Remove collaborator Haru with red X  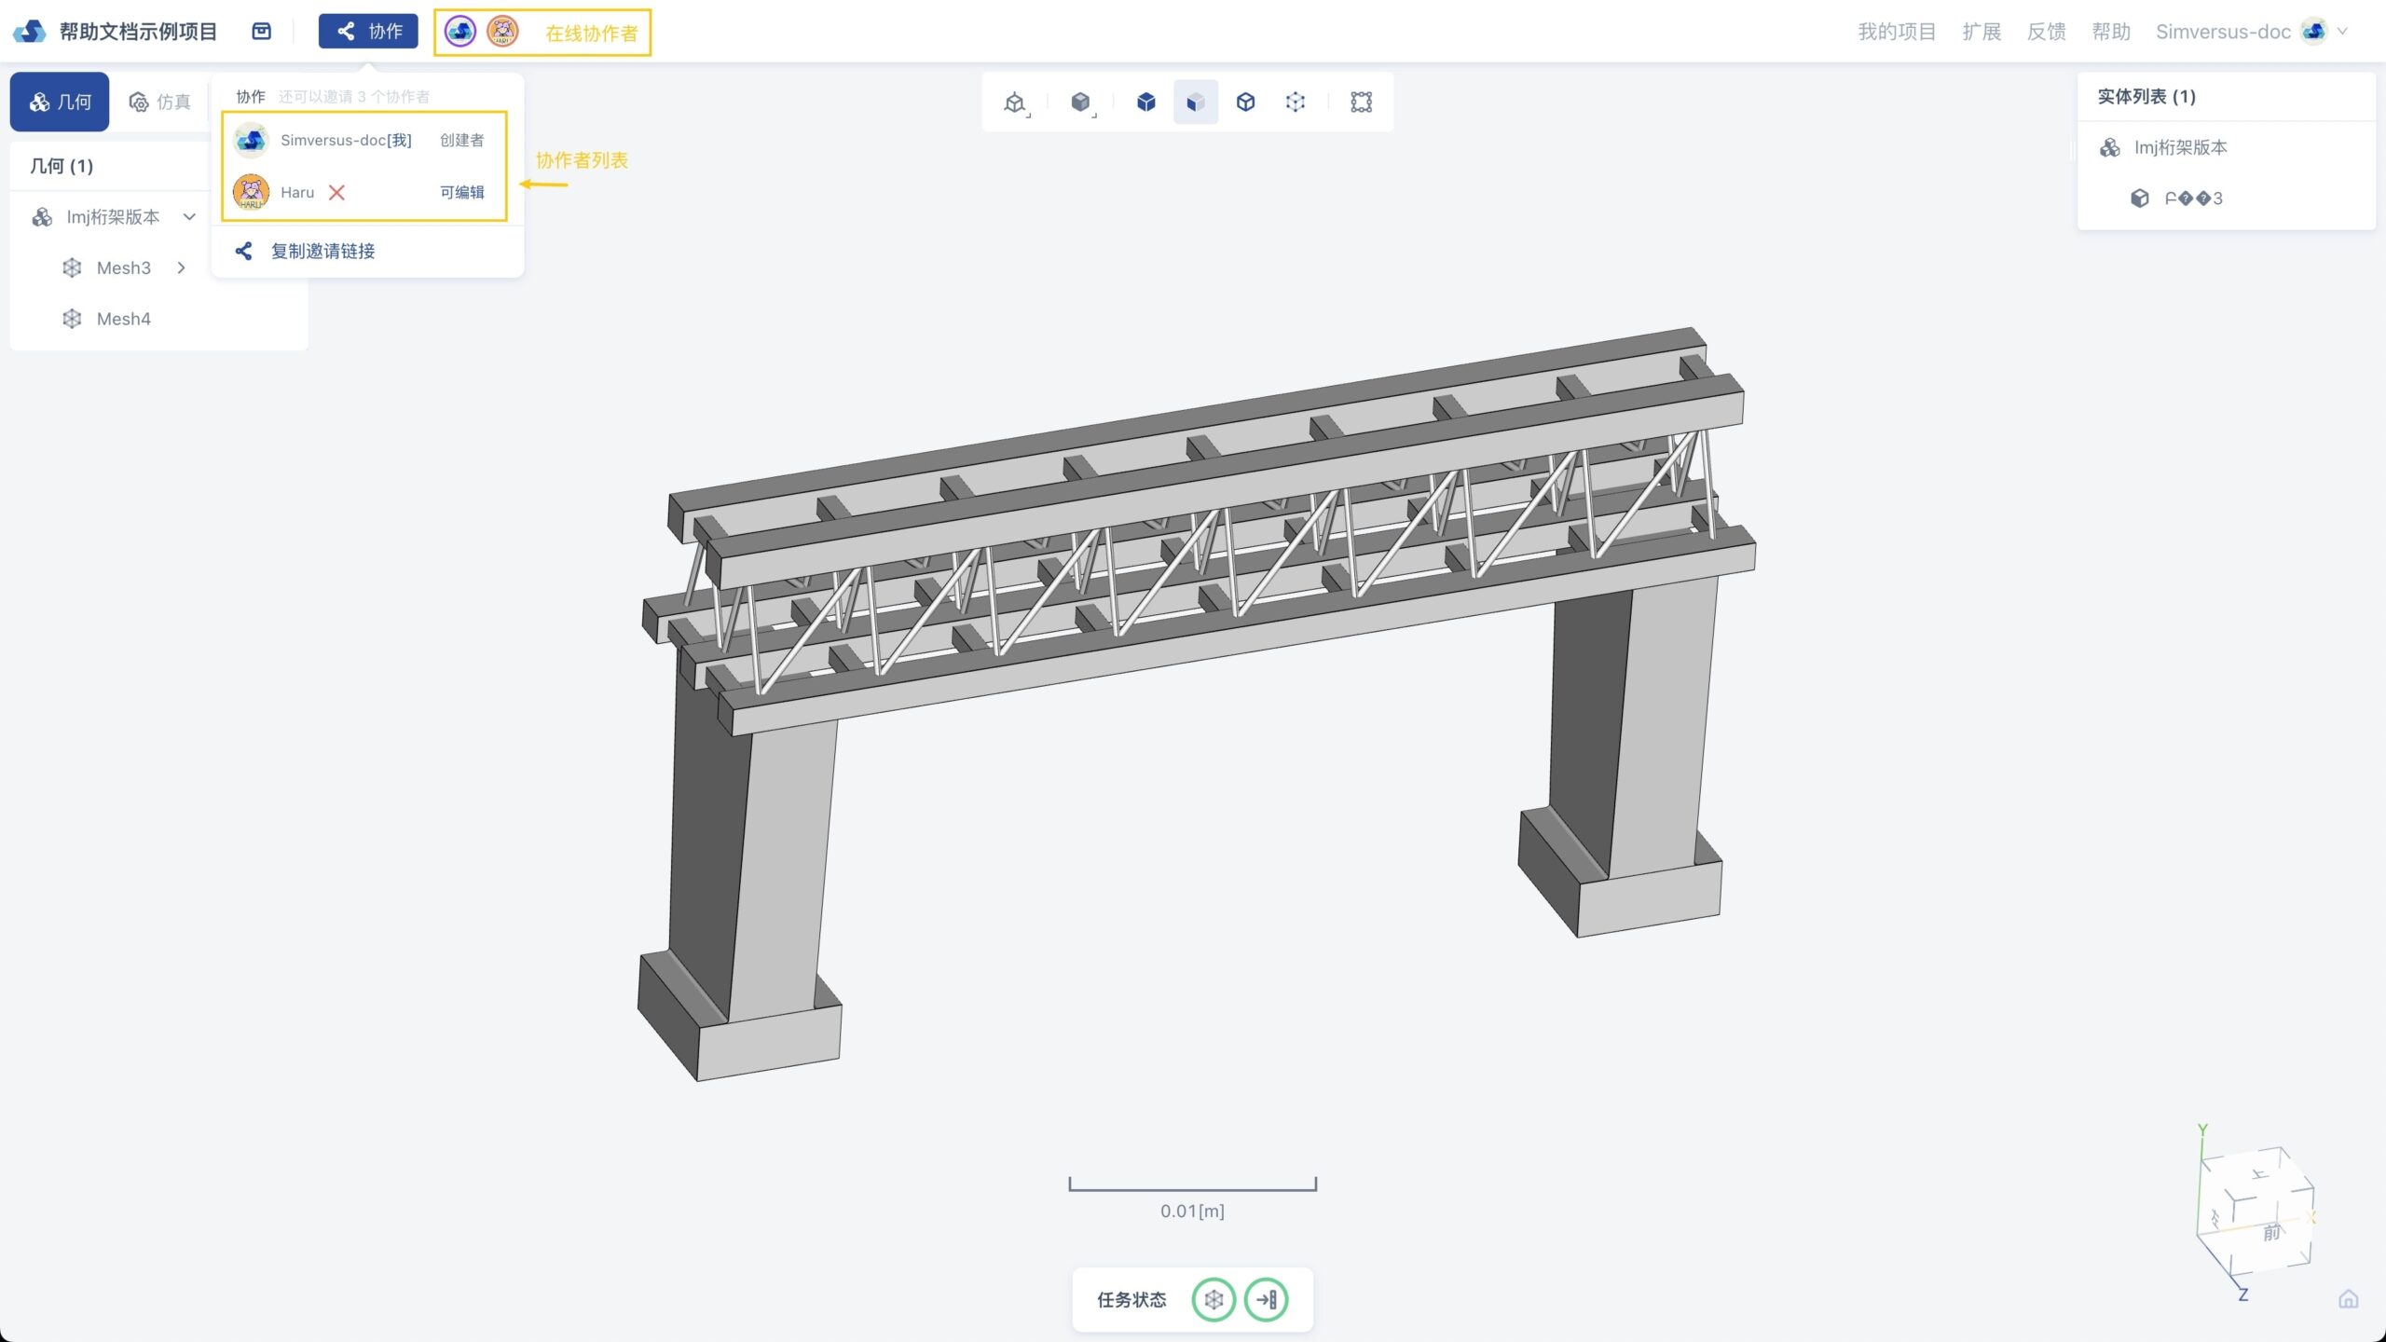pos(336,192)
